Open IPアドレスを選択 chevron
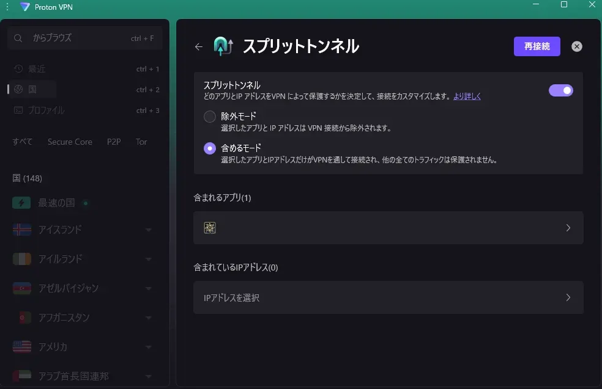 point(568,297)
